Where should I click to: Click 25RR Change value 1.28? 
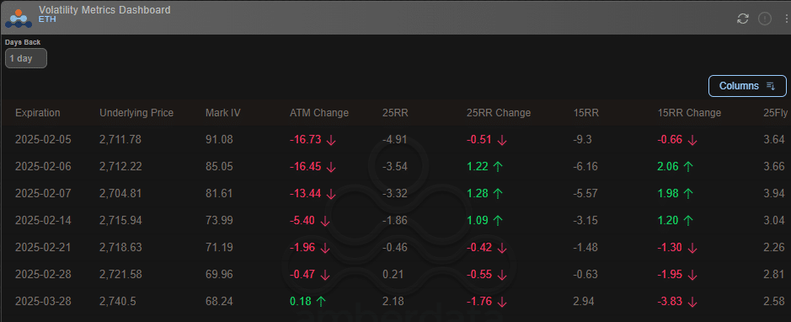click(x=478, y=193)
